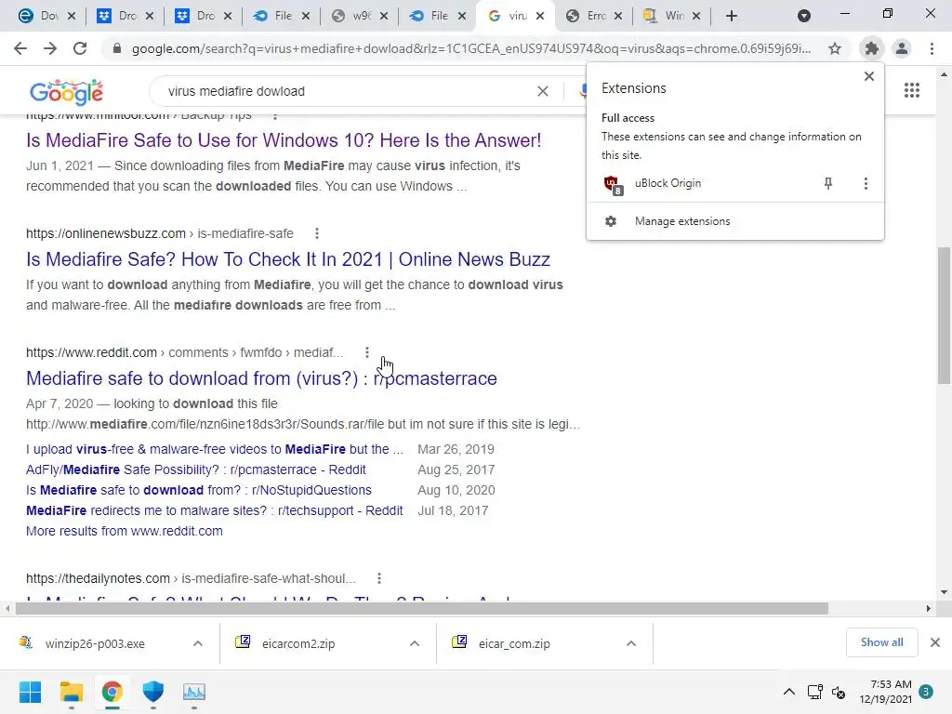Open the performance monitor taskbar app
The height and width of the screenshot is (714, 952).
coord(194,692)
